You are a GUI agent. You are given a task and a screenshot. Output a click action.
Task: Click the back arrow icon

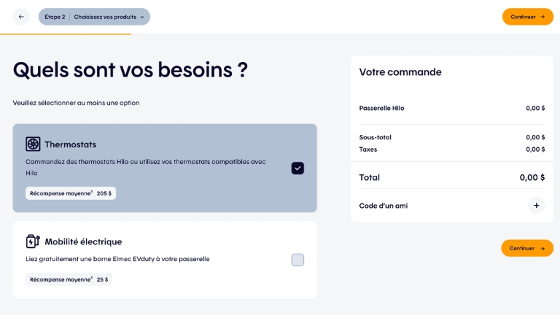pyautogui.click(x=21, y=17)
